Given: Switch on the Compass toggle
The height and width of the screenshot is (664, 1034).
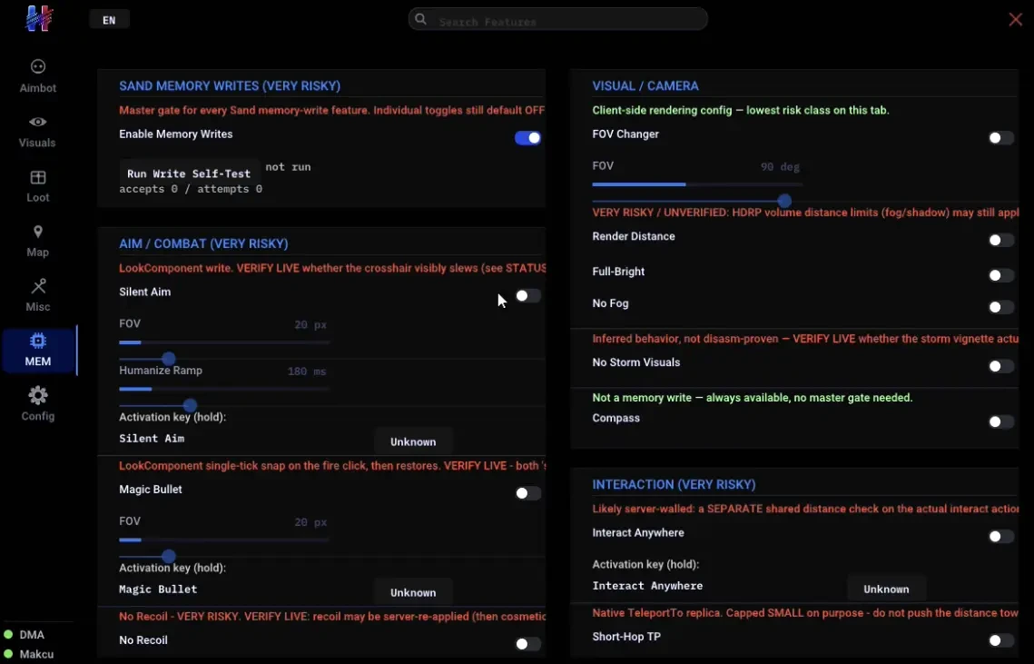Looking at the screenshot, I should coord(1001,421).
